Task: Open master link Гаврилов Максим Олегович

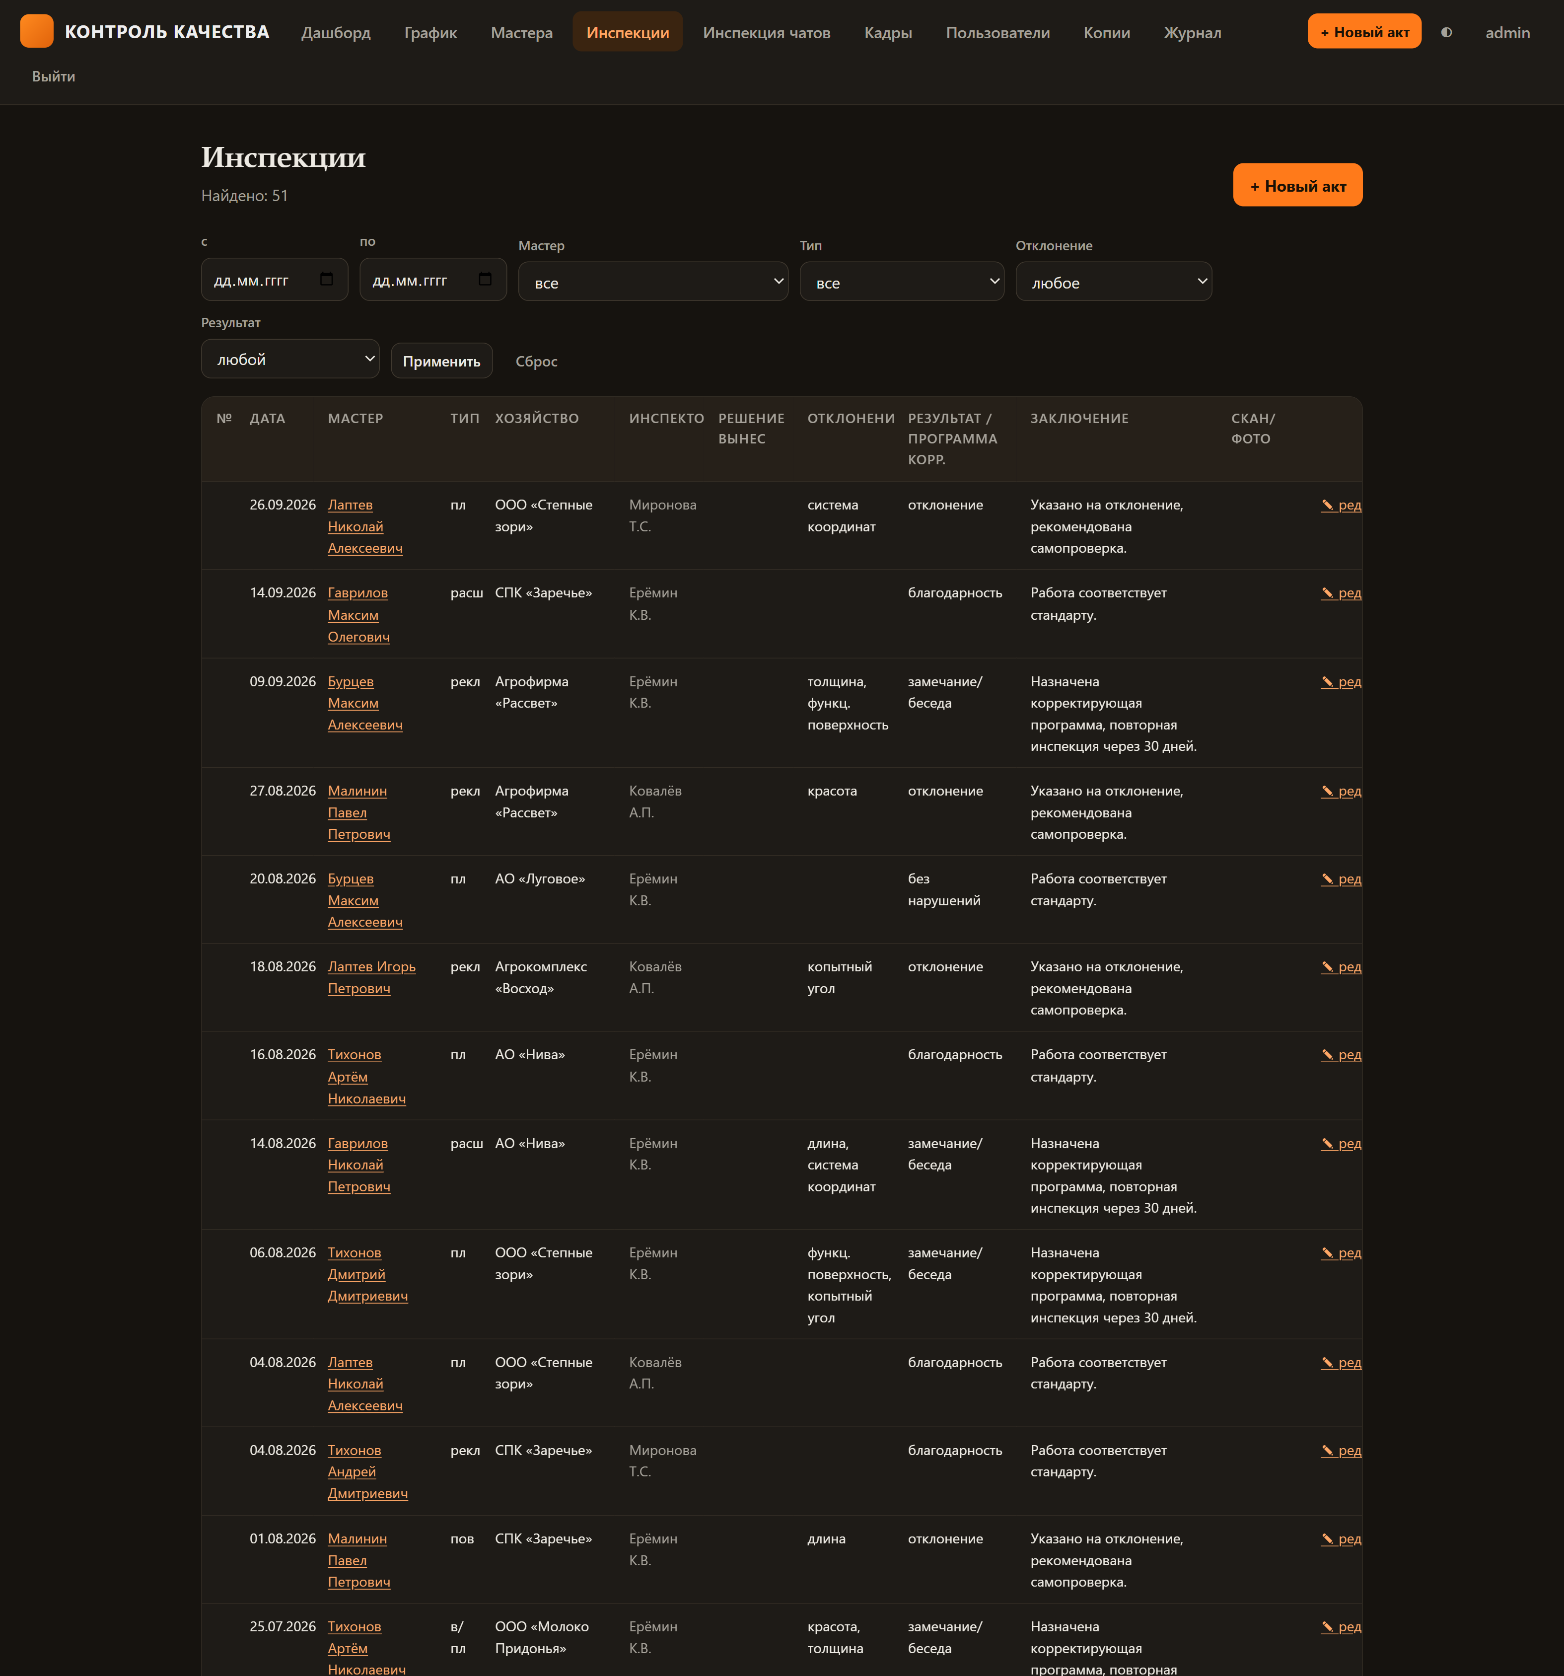Action: pos(358,615)
